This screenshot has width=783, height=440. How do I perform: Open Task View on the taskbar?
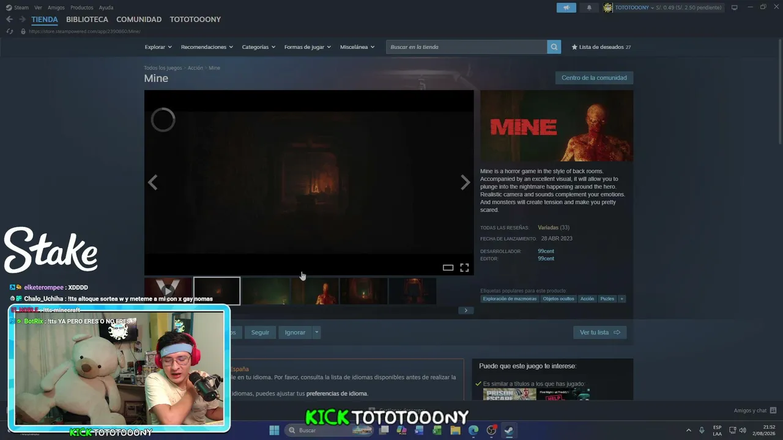(384, 430)
